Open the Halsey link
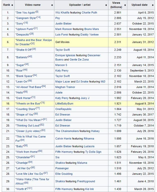 [x=95, y=131]
